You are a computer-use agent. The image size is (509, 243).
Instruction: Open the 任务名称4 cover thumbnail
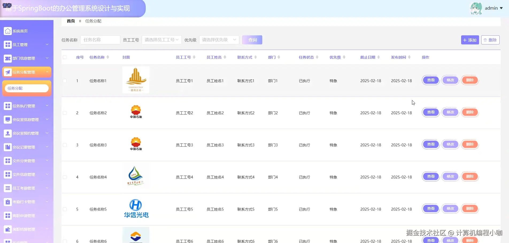136,176
